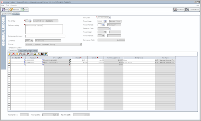Click the red X delete row icon

tap(13, 54)
